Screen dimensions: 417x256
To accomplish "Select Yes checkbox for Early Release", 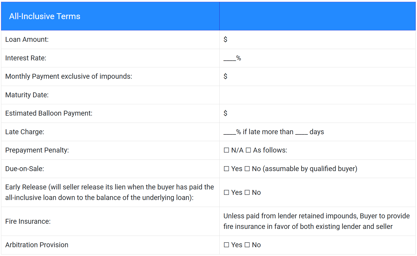I will point(226,193).
